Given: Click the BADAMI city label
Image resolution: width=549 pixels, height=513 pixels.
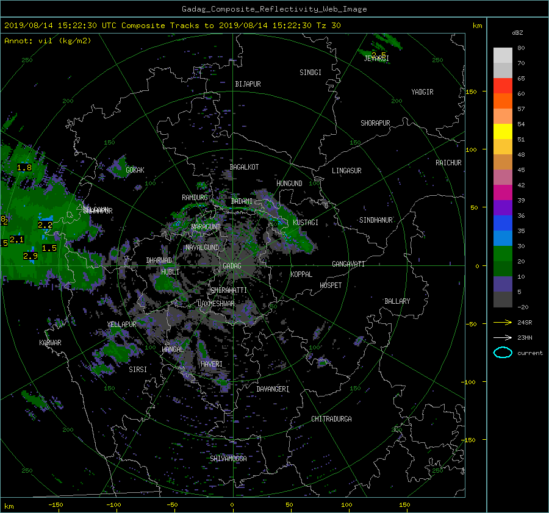Looking at the screenshot, I should 242,201.
